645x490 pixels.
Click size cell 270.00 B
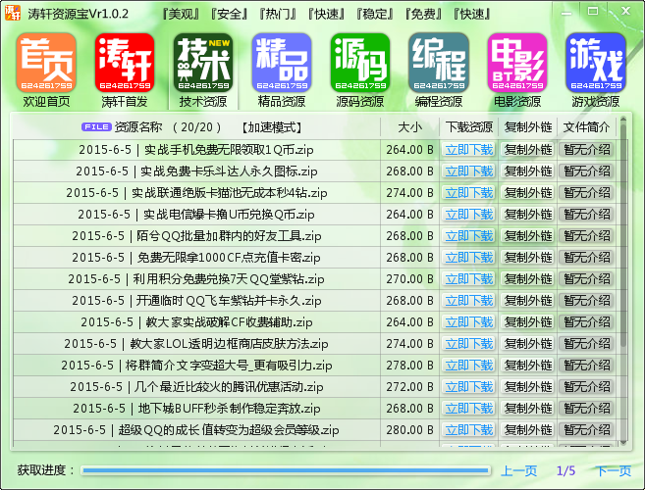click(x=409, y=279)
